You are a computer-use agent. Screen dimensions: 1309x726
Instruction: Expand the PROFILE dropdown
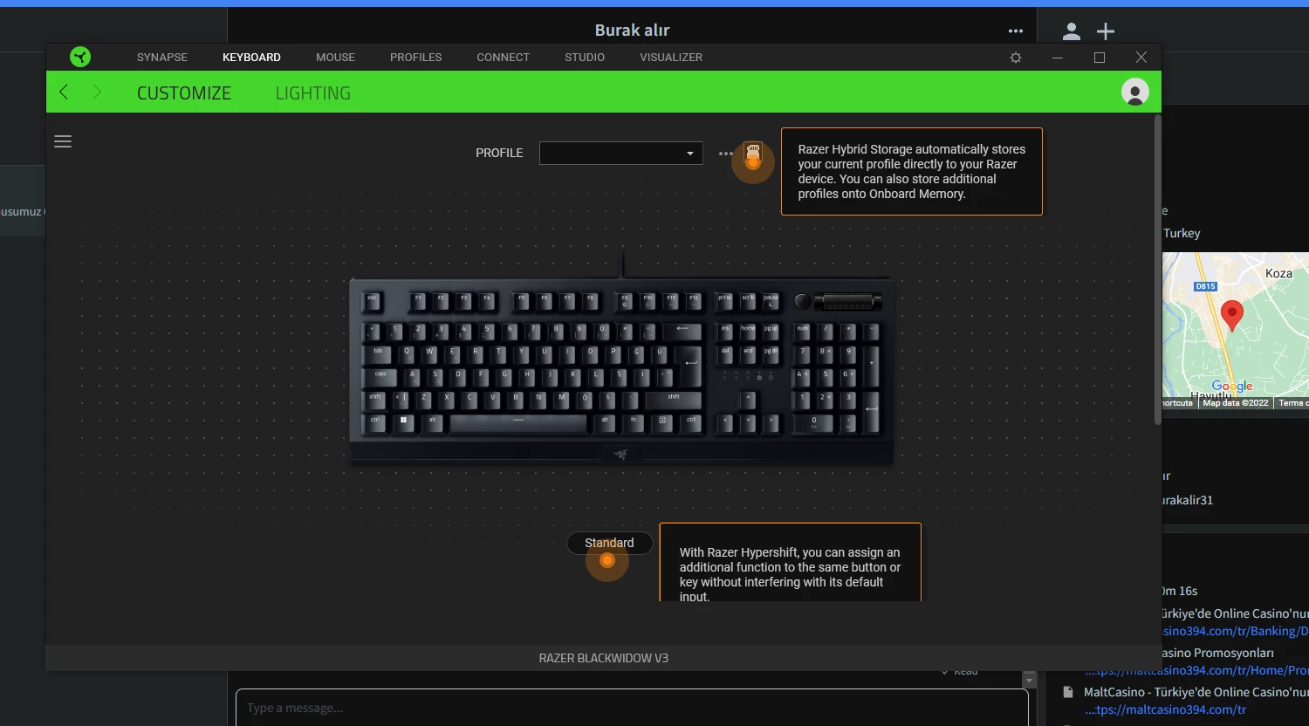click(x=620, y=153)
